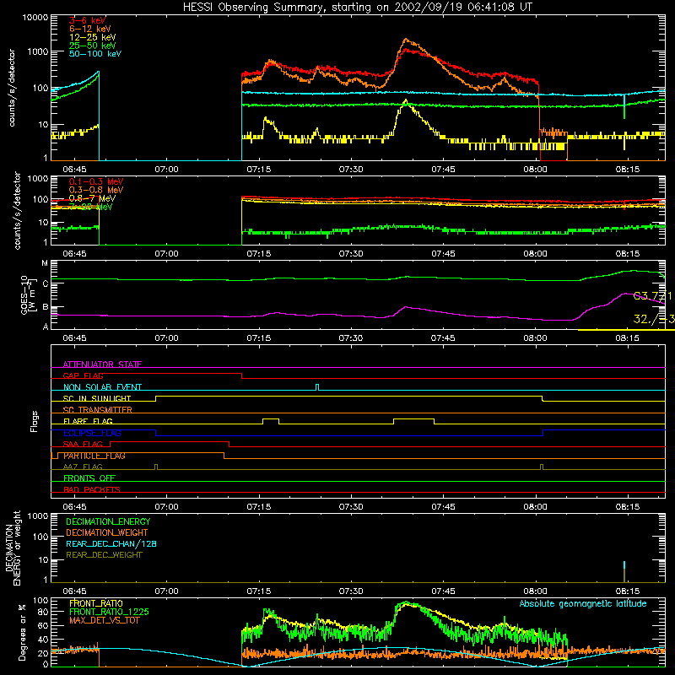The height and width of the screenshot is (675, 675).
Task: Select the Degrees or % axis title
Action: coord(23,632)
